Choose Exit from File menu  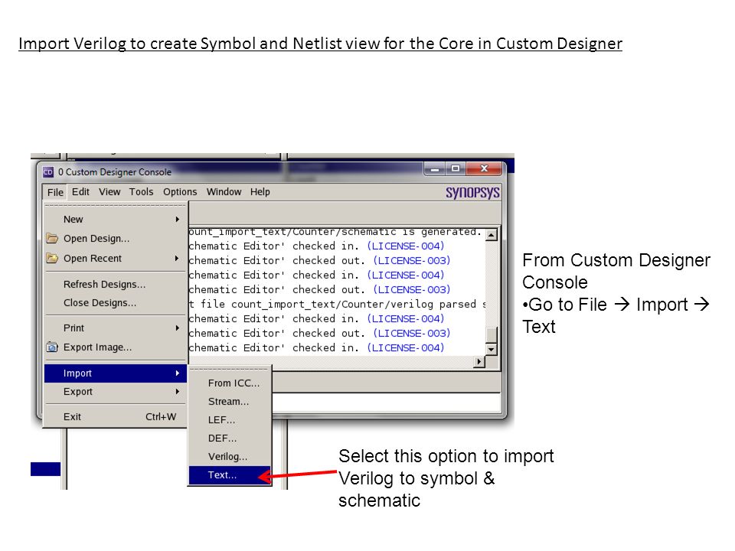(116, 416)
